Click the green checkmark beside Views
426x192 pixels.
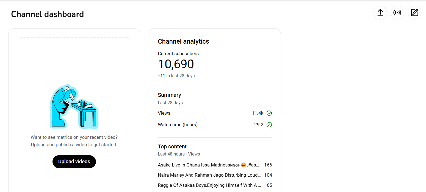tap(269, 113)
